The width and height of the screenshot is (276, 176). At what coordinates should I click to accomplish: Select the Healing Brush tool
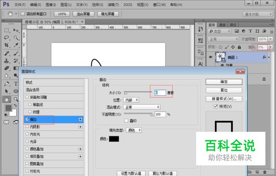click(7, 53)
